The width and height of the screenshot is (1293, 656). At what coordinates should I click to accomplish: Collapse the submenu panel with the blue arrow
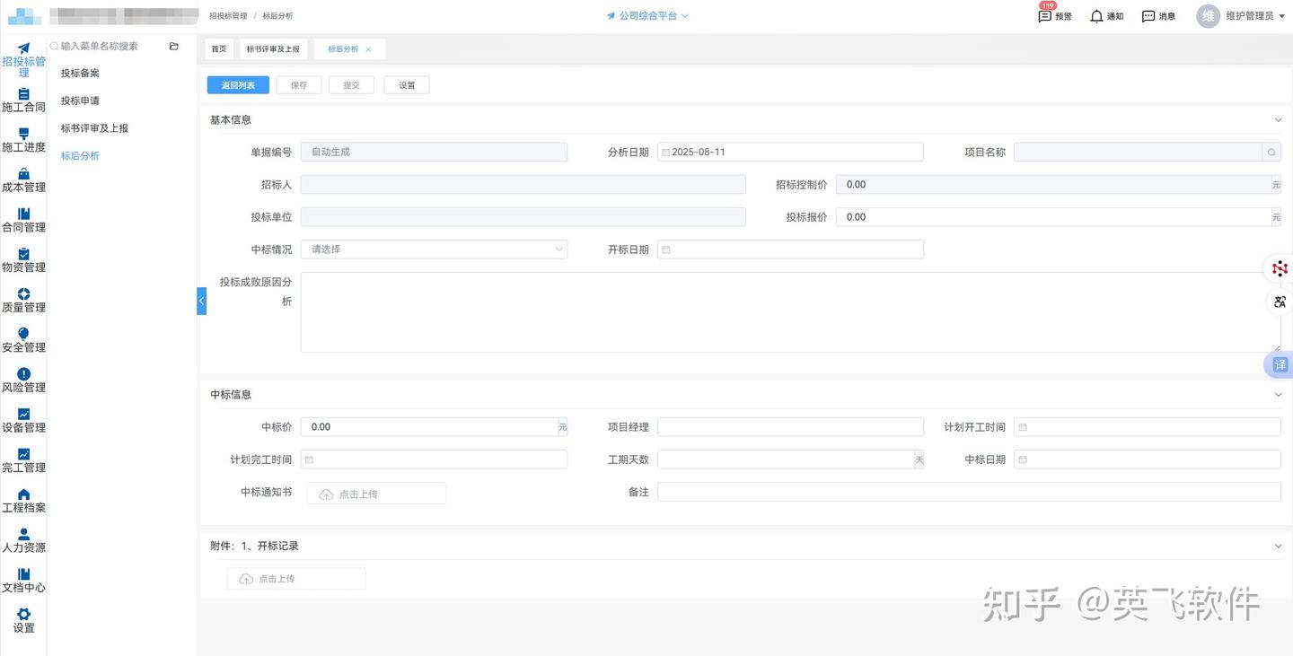(x=201, y=301)
